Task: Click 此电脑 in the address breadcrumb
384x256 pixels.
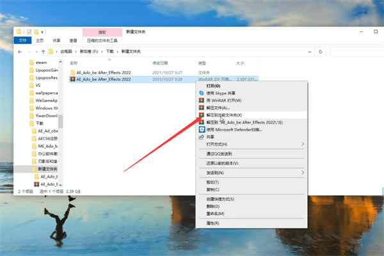Action: click(66, 51)
